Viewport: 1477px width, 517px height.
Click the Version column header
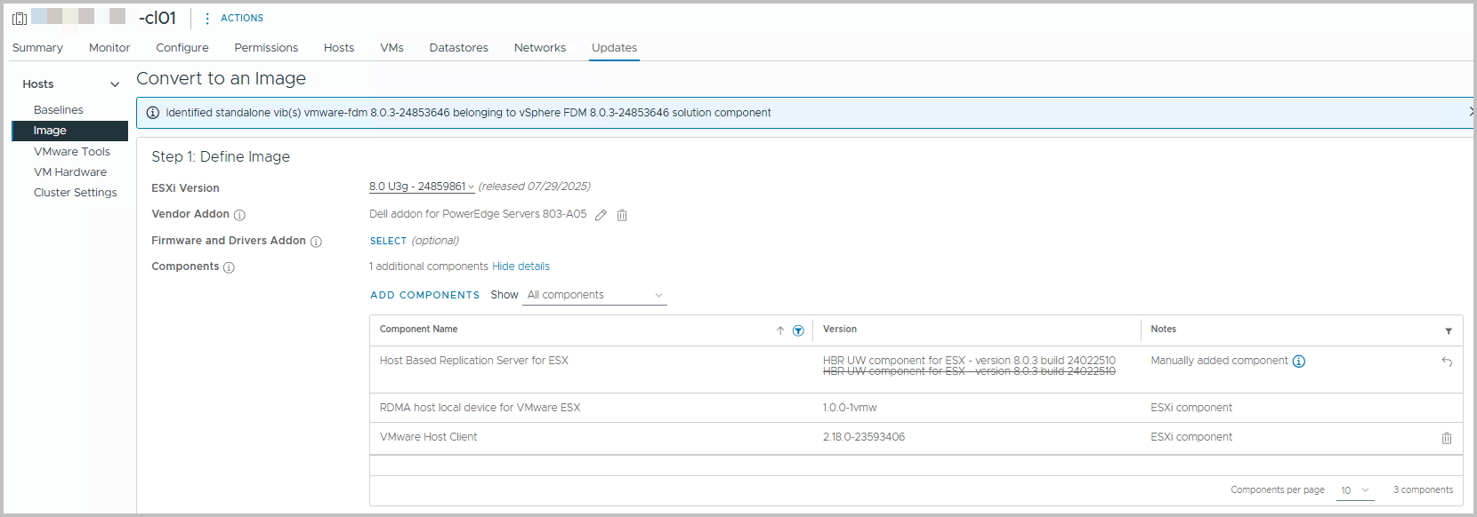coord(840,330)
